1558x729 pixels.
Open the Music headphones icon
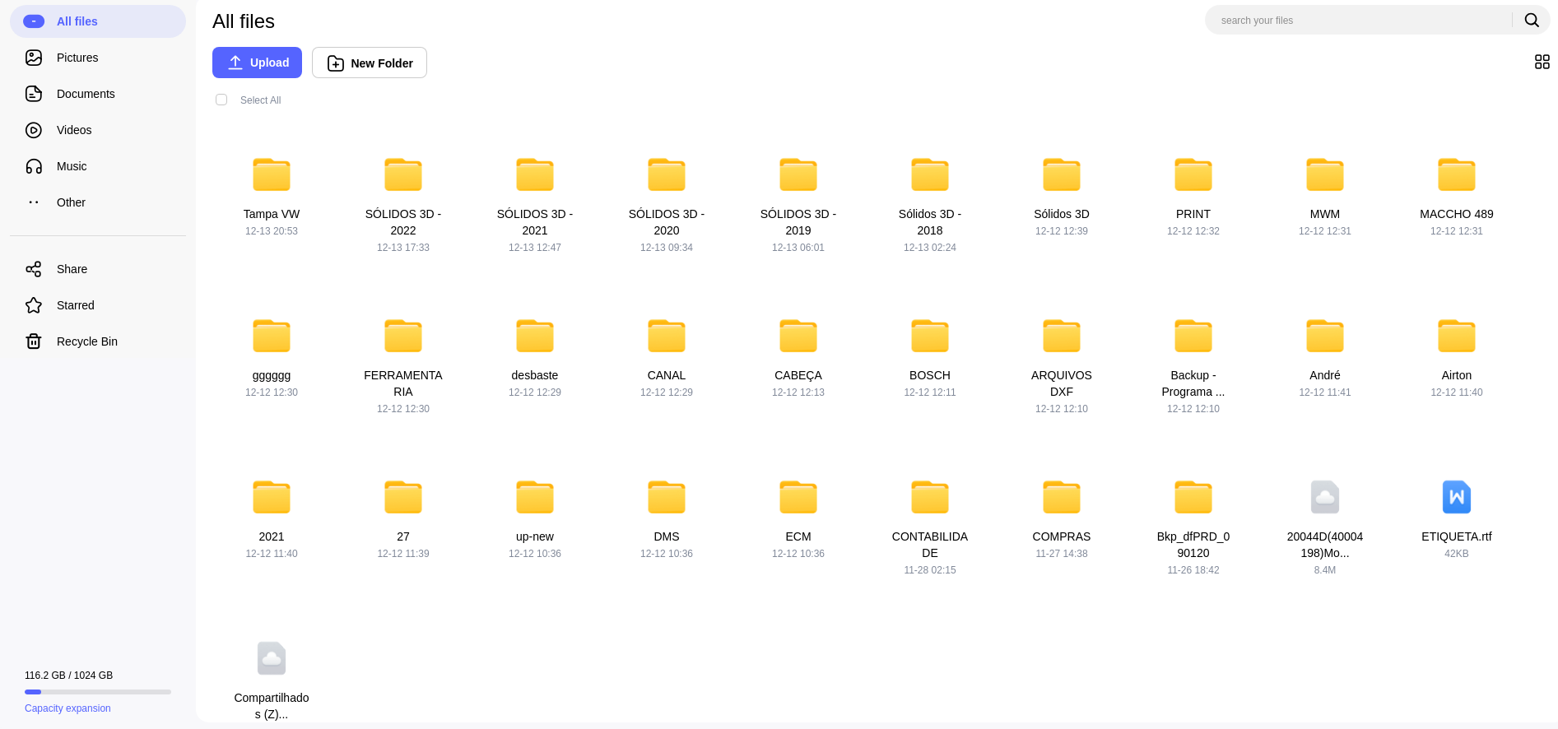pos(34,166)
